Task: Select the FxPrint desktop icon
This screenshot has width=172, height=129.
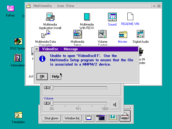Action: coord(10,8)
